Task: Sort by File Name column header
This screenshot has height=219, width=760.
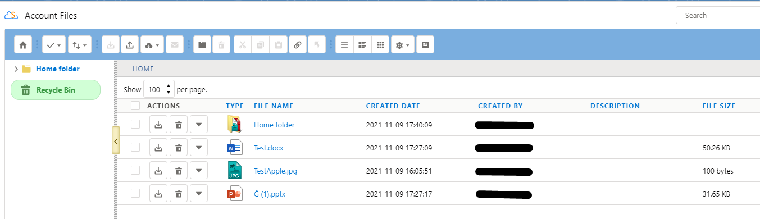Action: (274, 106)
